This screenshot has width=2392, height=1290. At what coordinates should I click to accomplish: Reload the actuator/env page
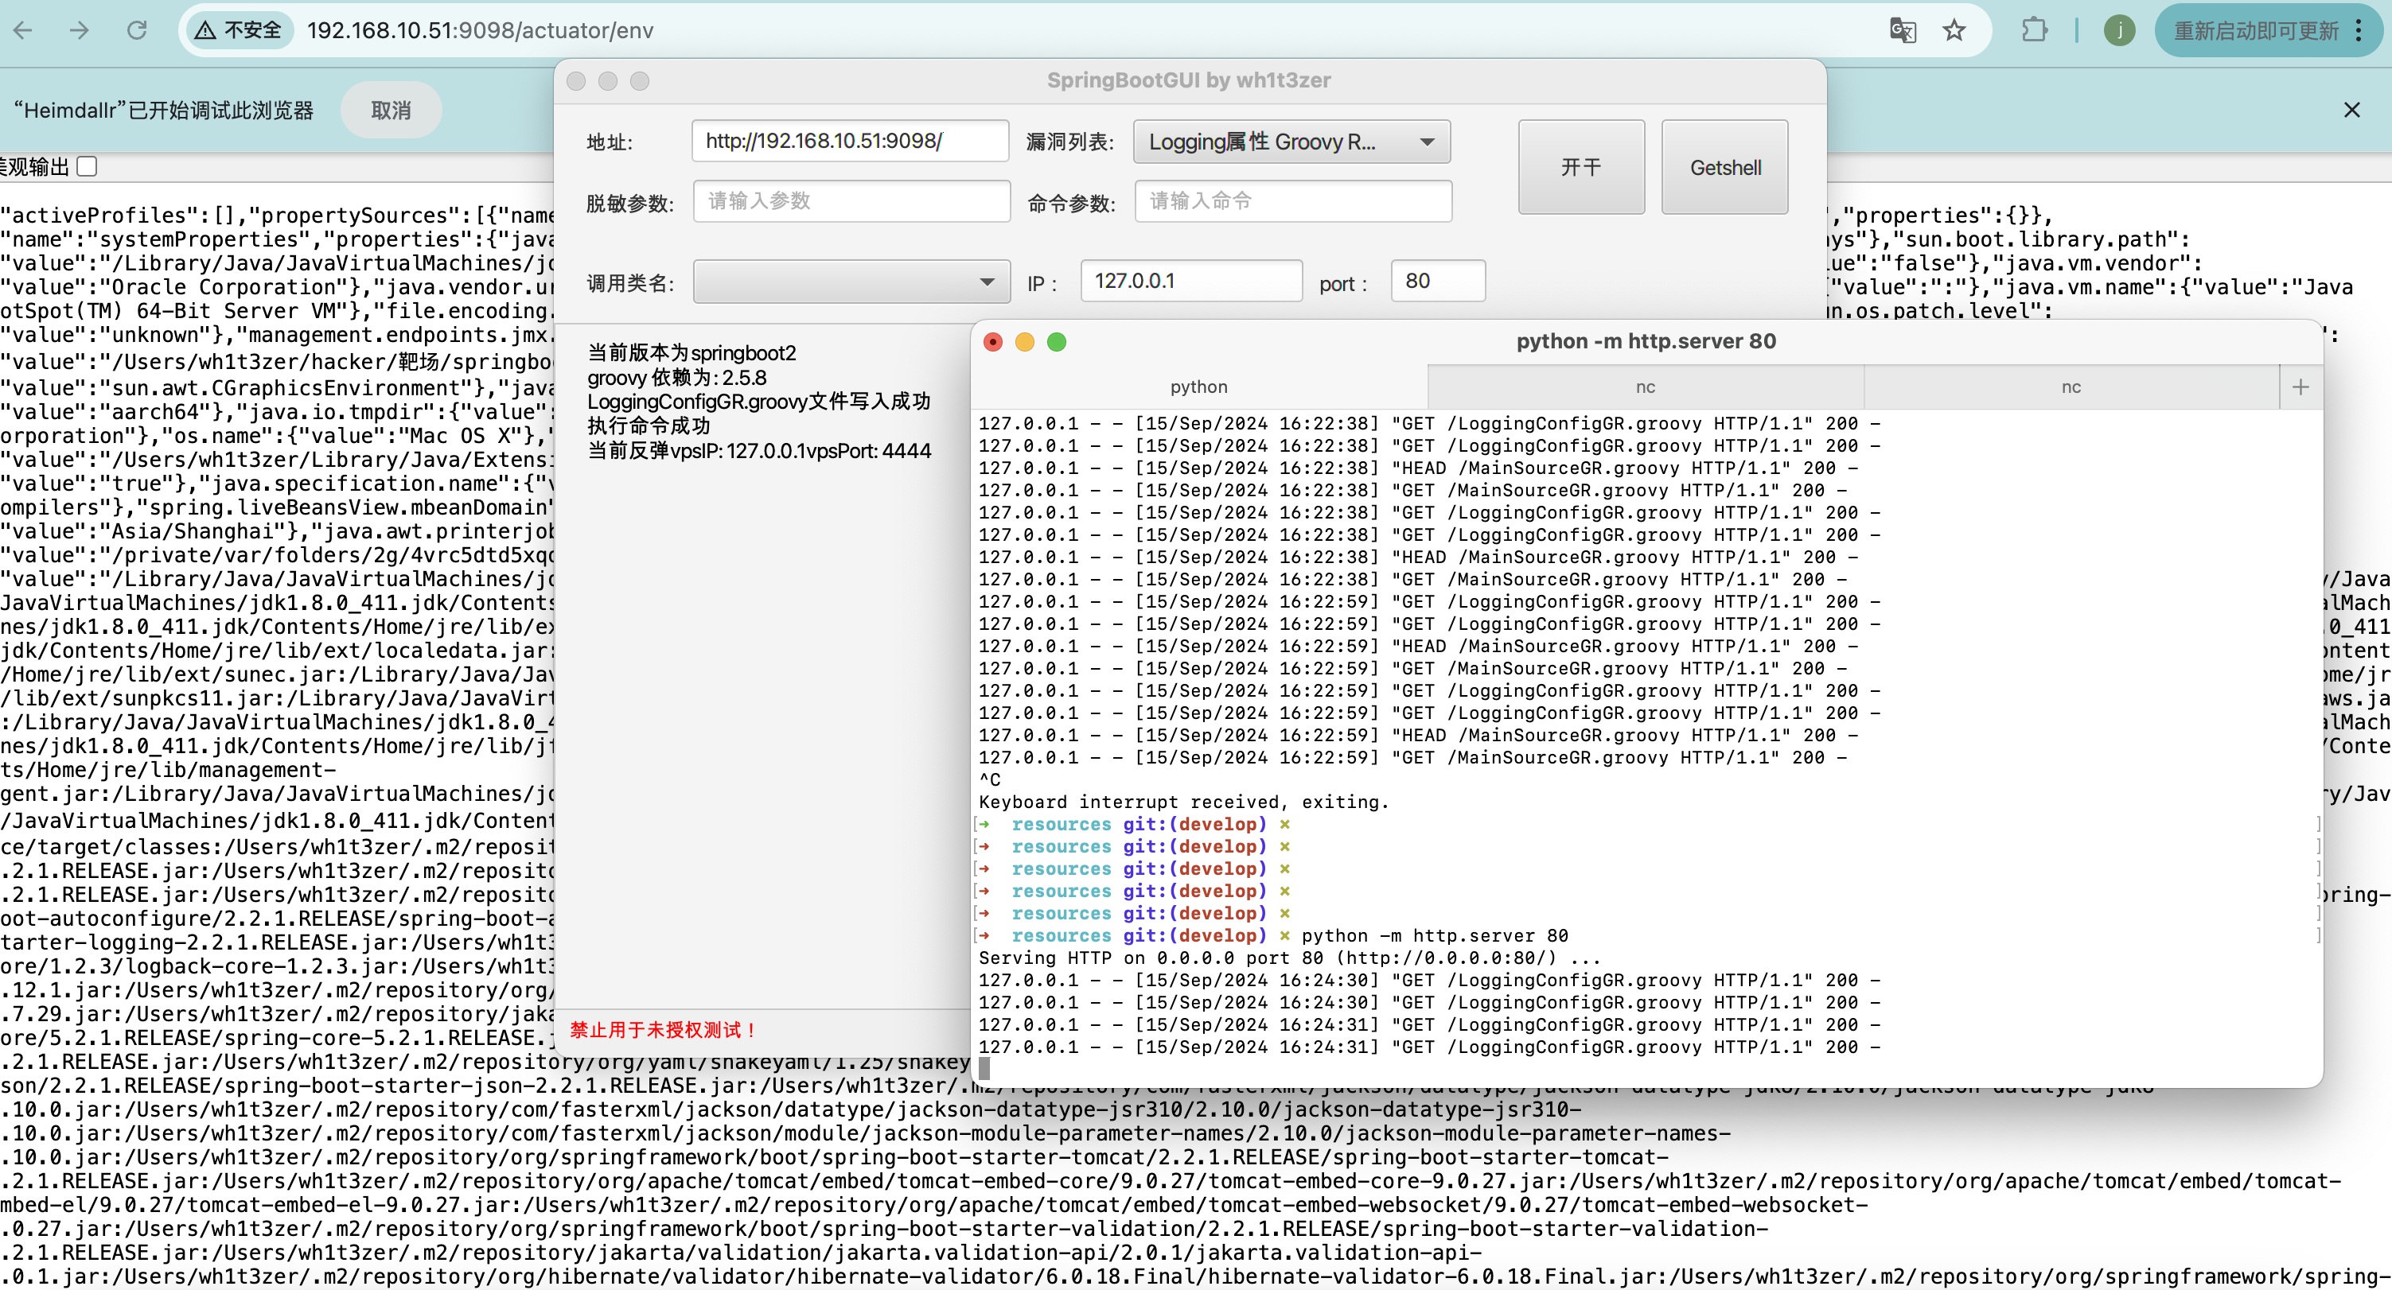click(x=138, y=31)
